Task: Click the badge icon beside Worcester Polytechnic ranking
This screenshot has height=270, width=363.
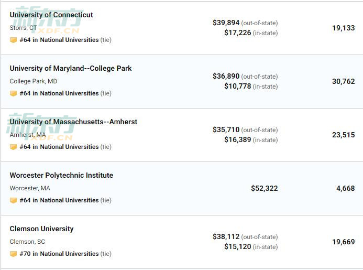Action: coord(13,200)
